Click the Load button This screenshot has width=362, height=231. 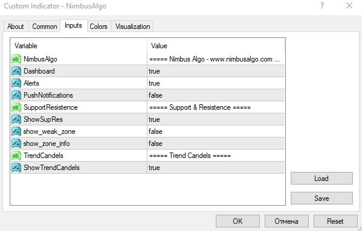[x=322, y=179]
